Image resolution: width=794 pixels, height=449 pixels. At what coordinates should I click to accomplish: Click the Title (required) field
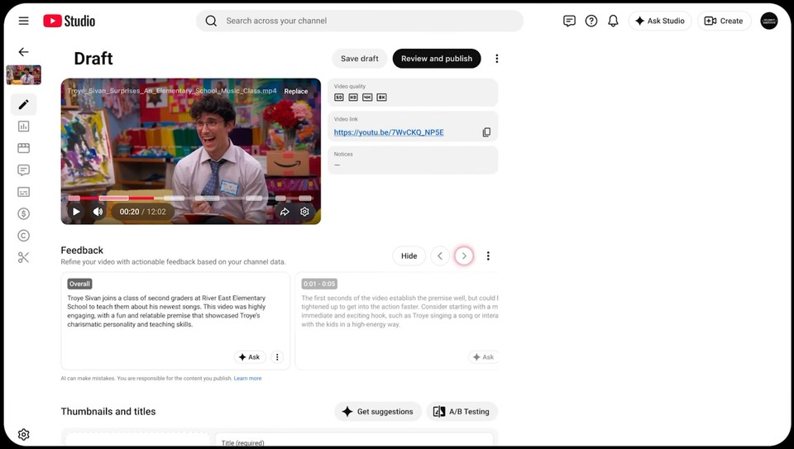click(x=354, y=440)
